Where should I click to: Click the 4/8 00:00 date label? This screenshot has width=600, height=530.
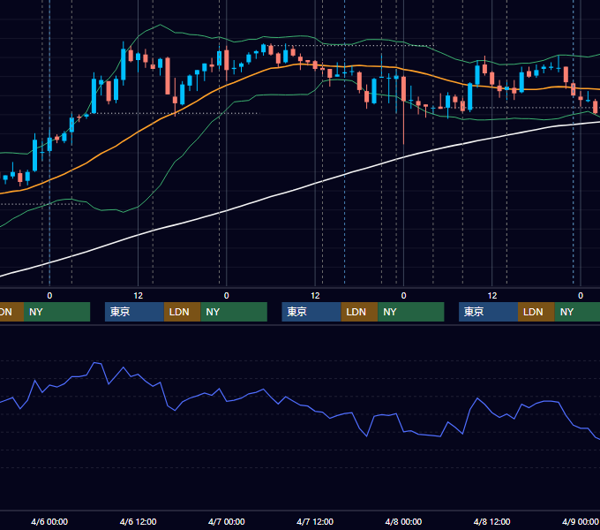point(403,521)
